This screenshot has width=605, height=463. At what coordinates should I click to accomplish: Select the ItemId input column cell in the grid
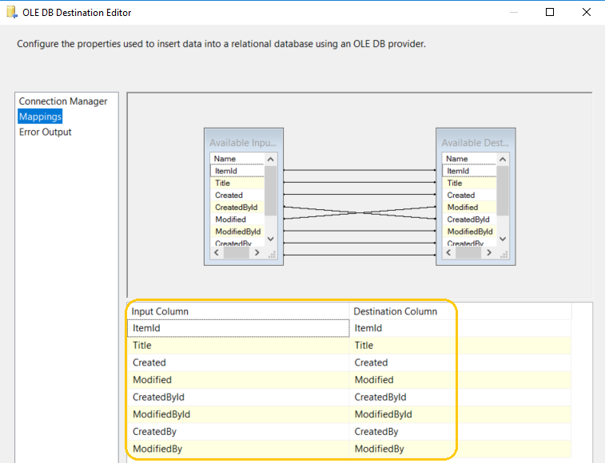pos(238,328)
